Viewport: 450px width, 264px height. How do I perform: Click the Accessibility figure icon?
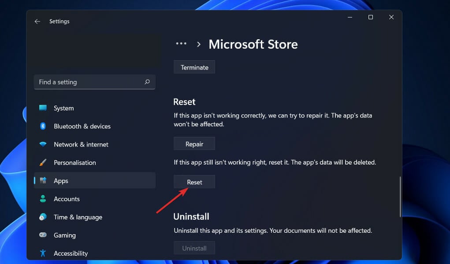[x=43, y=253]
